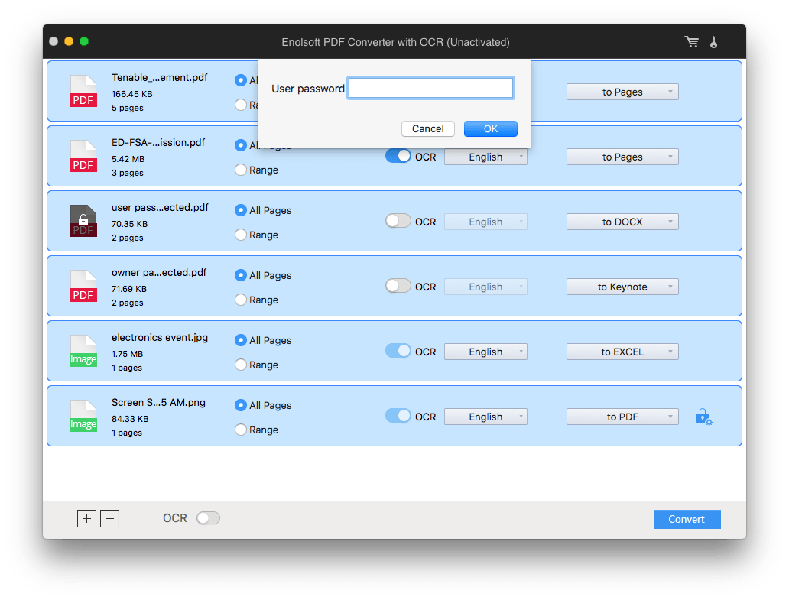
Task: Select file name ED-FSA-...ission.pdf
Action: click(158, 142)
